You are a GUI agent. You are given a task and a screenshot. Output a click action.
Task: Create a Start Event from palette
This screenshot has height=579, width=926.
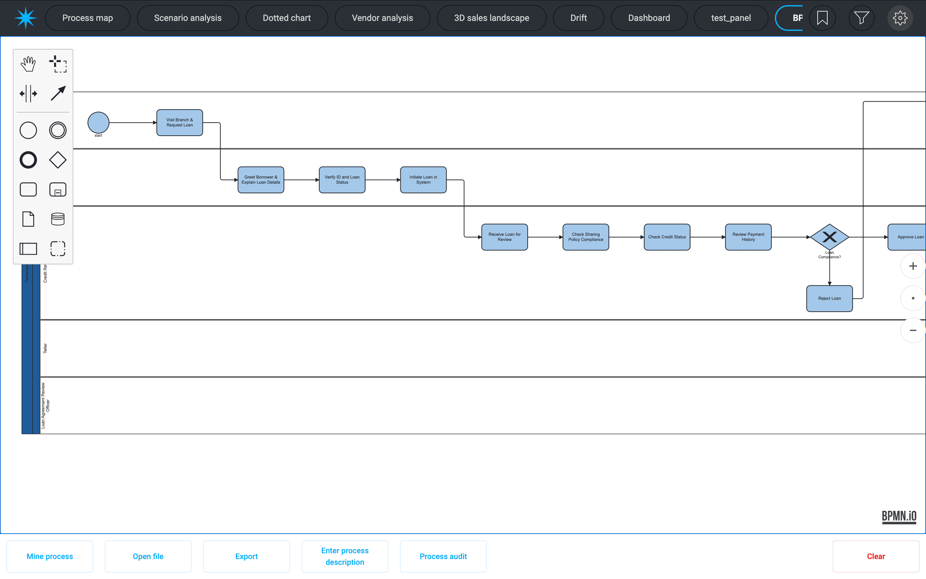click(28, 130)
